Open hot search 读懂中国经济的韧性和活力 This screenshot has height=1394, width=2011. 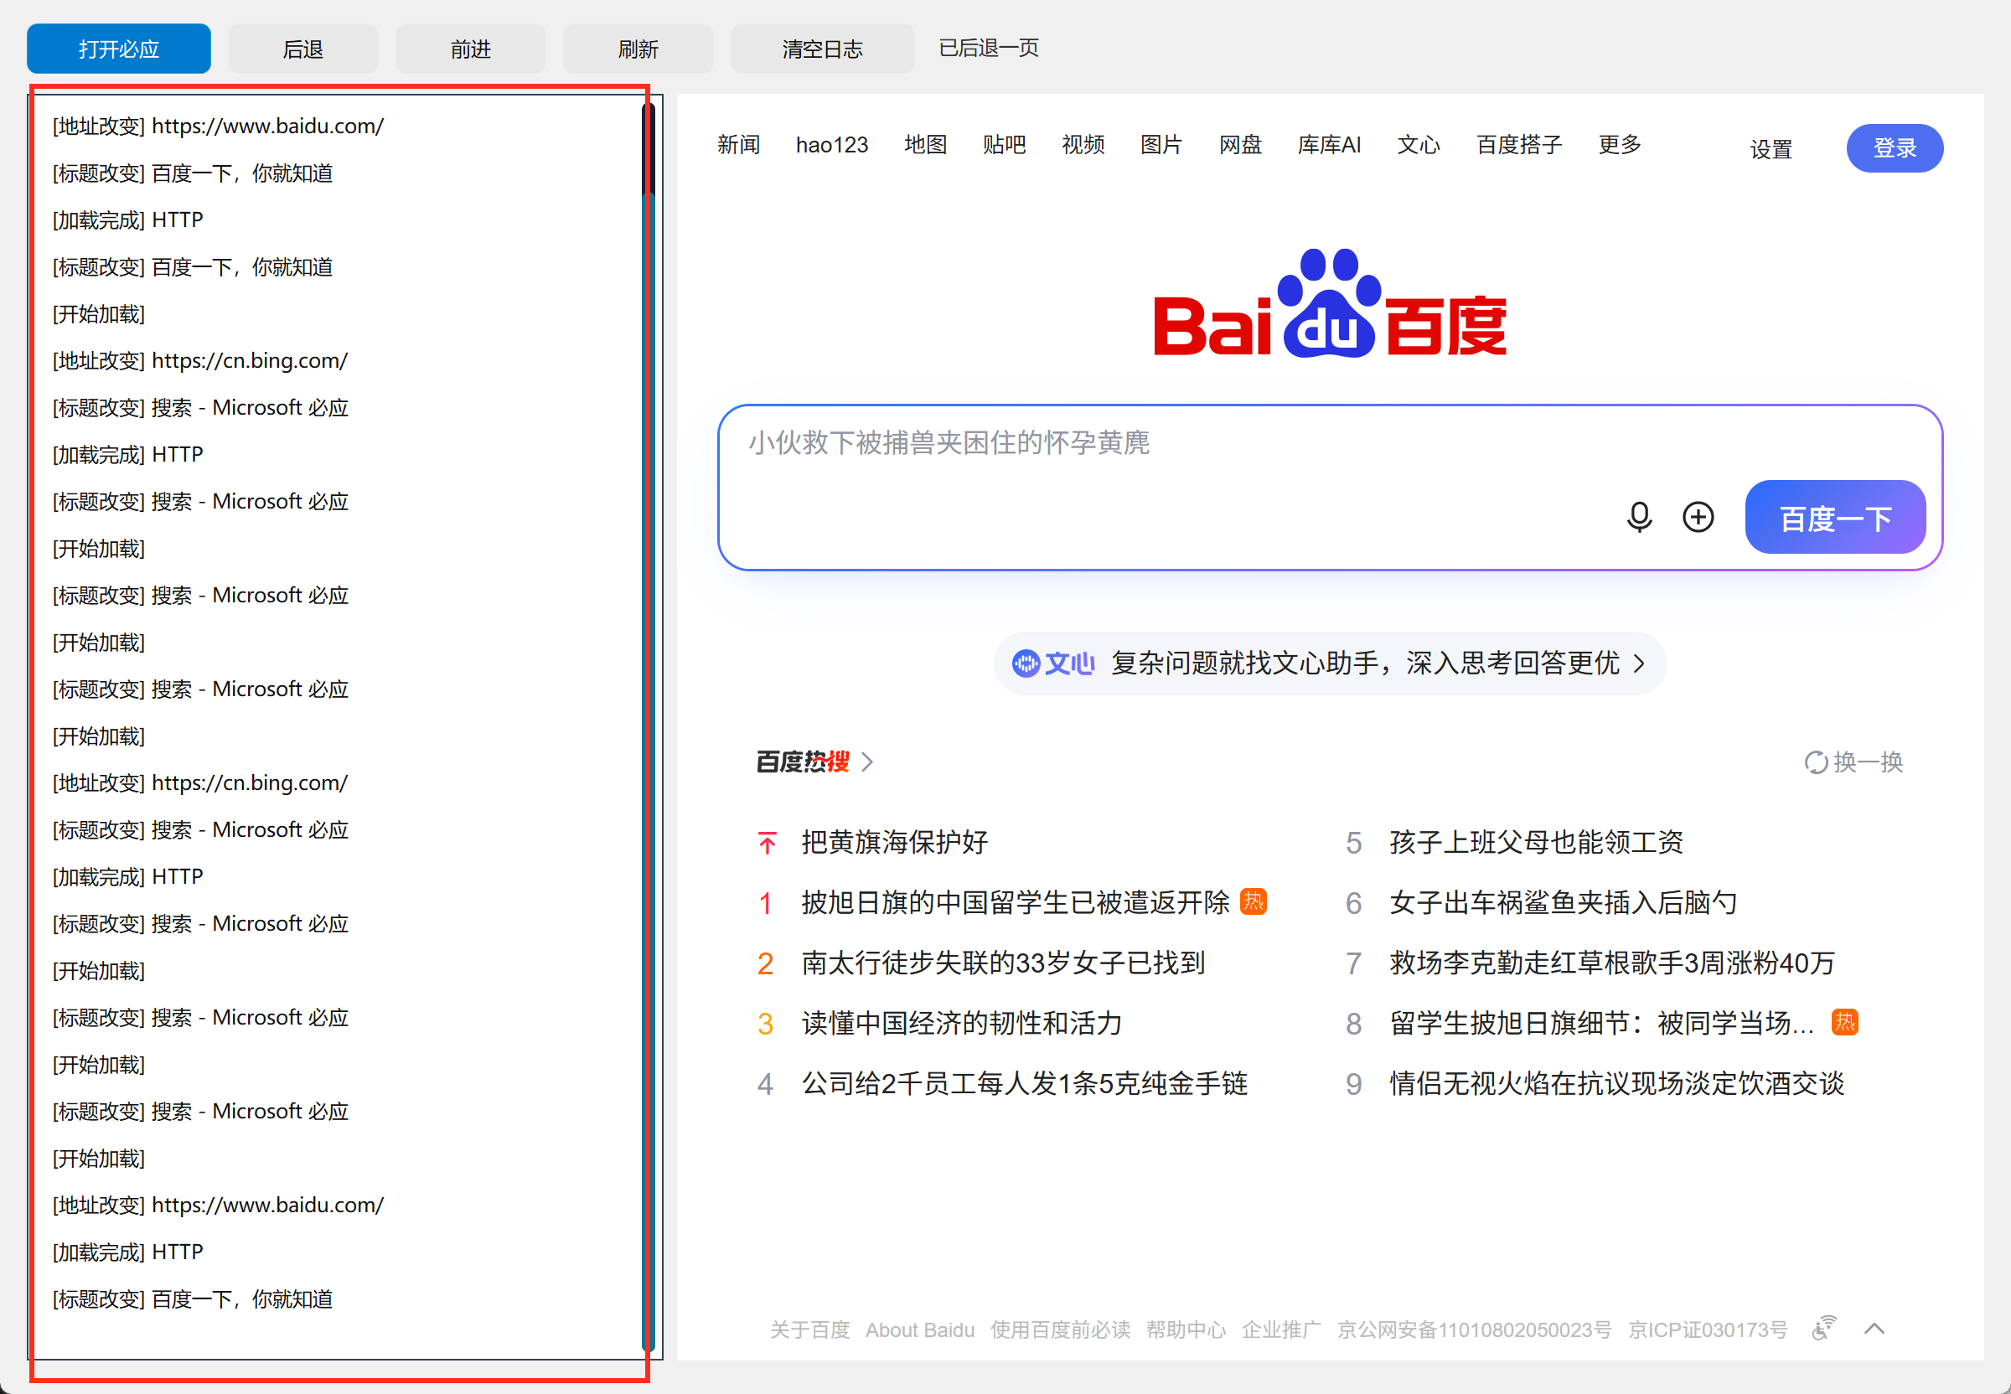961,1023
